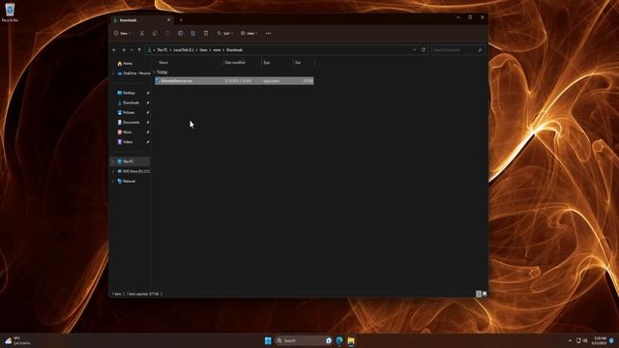
Task: Click the Refresh button in address bar
Action: [x=424, y=50]
